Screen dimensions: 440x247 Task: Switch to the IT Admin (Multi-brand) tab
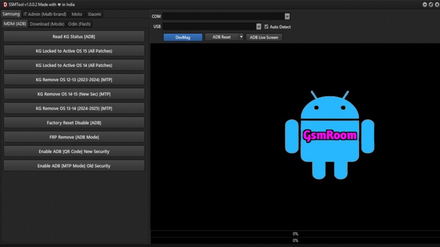click(x=45, y=14)
